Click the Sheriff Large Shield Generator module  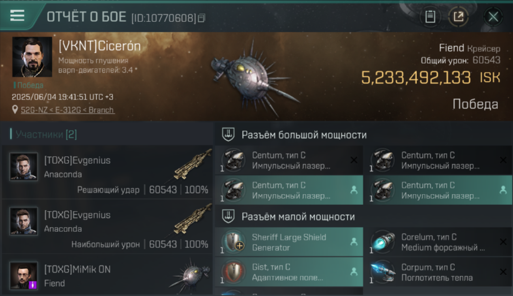289,242
